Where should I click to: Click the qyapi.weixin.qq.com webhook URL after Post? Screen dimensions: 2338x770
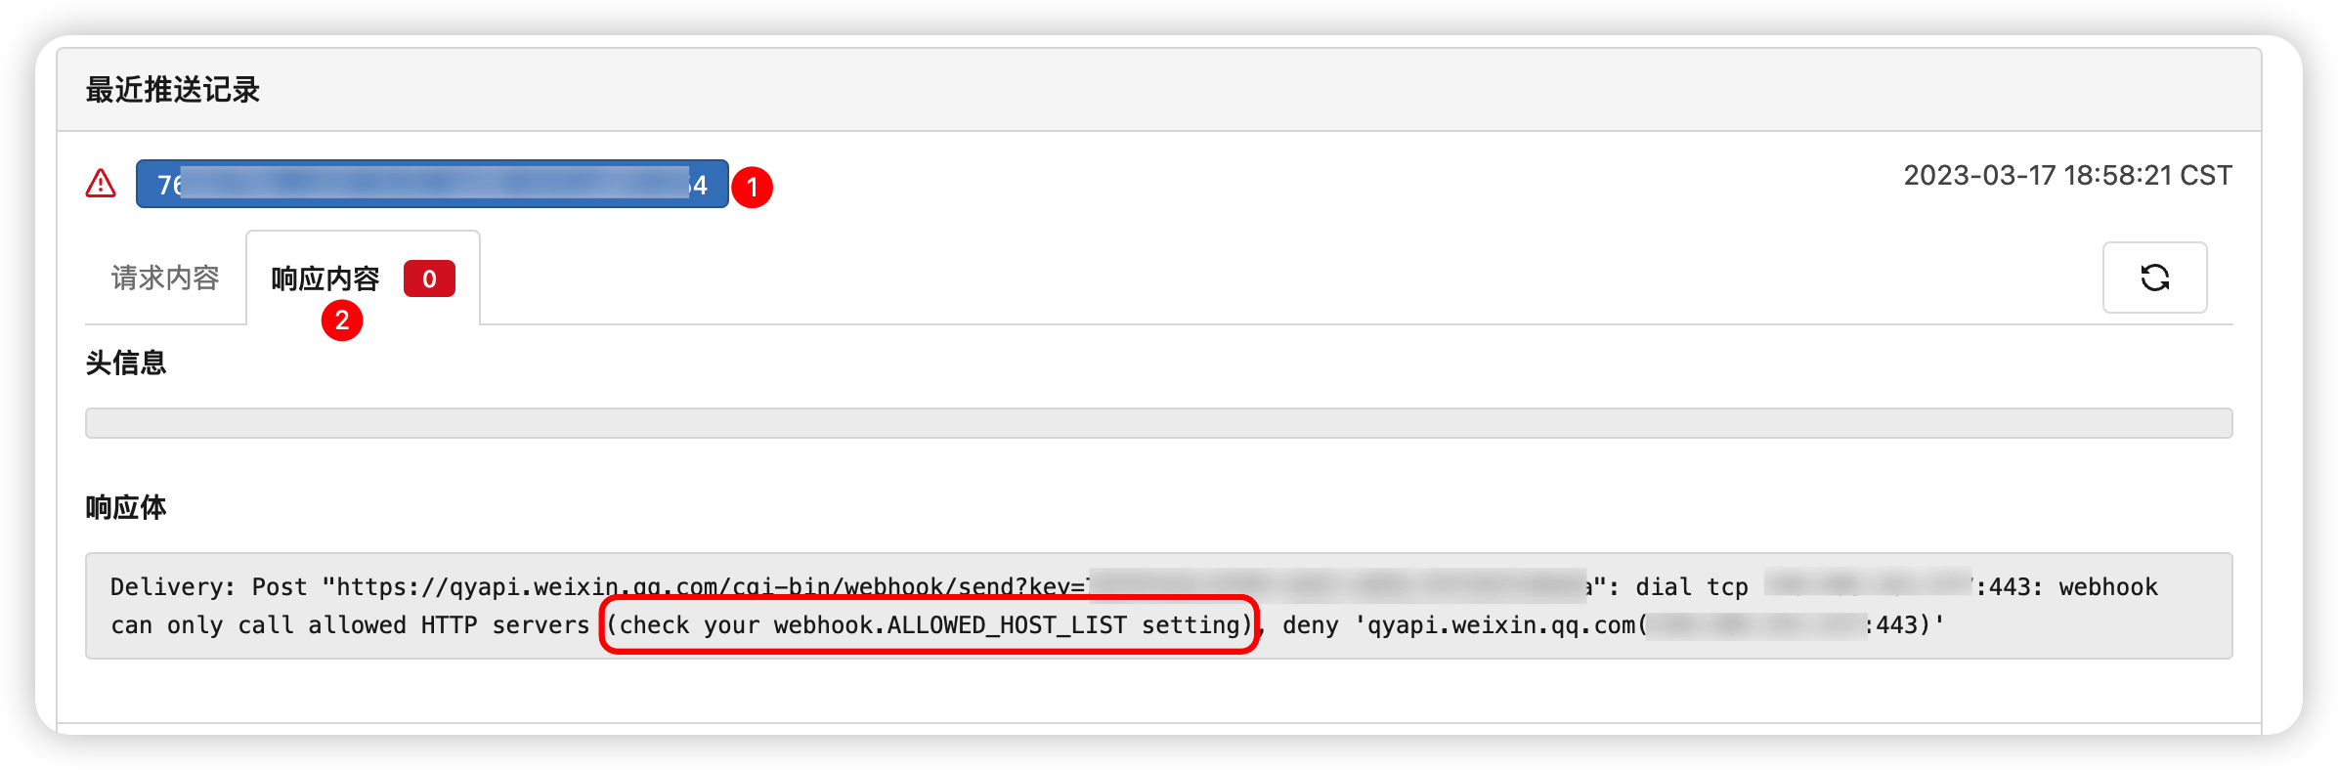(x=704, y=587)
